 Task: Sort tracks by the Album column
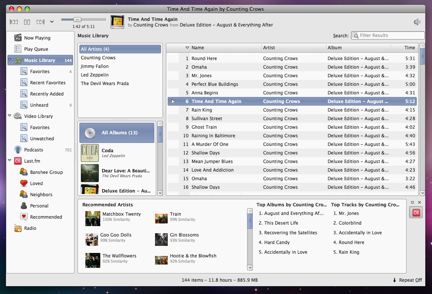click(359, 48)
